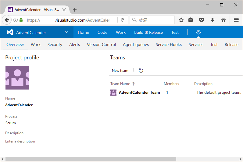Click the Team Name column header
The height and width of the screenshot is (162, 243).
click(x=120, y=84)
